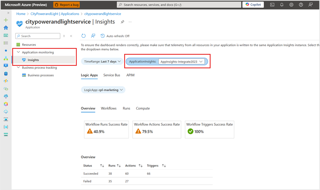Select the Runs sub-tab
Screen dimensions: 320x190
click(x=126, y=109)
